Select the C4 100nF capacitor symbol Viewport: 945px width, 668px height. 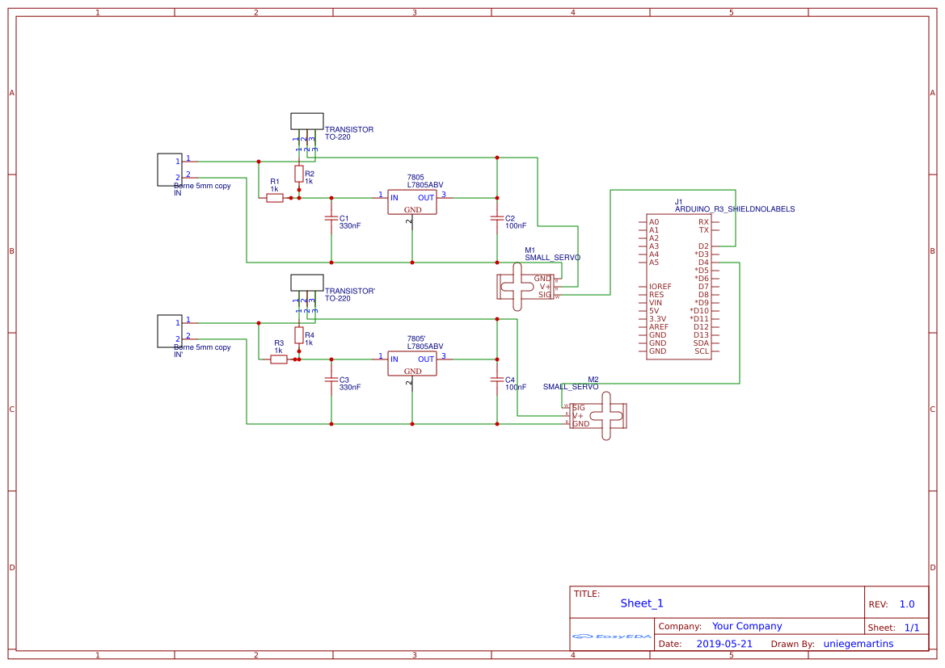pos(497,380)
